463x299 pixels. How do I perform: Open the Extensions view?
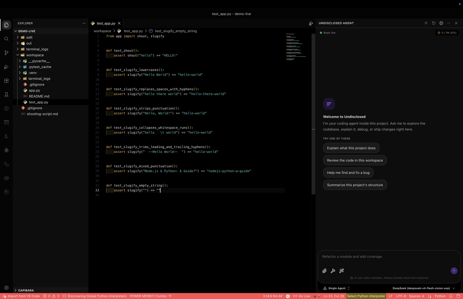click(x=6, y=81)
